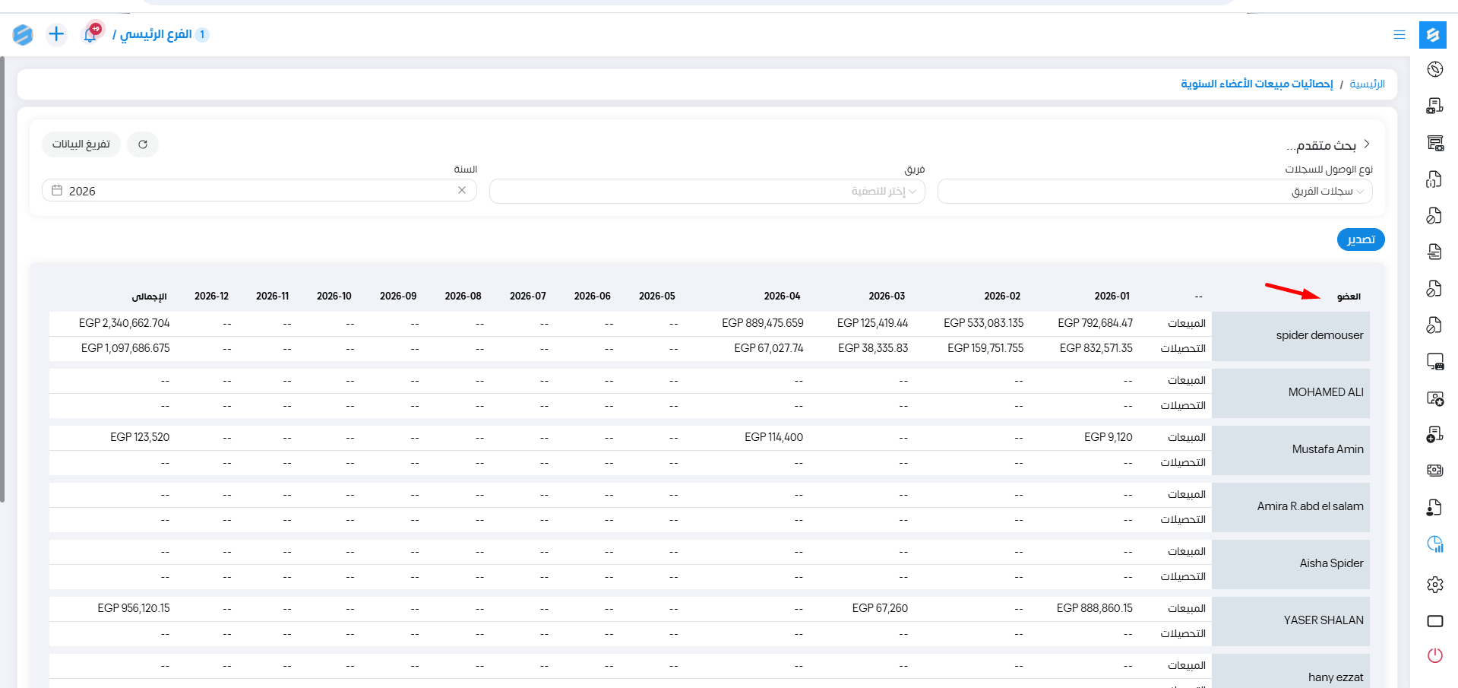Open the settings gear sidebar icon

click(x=1435, y=585)
